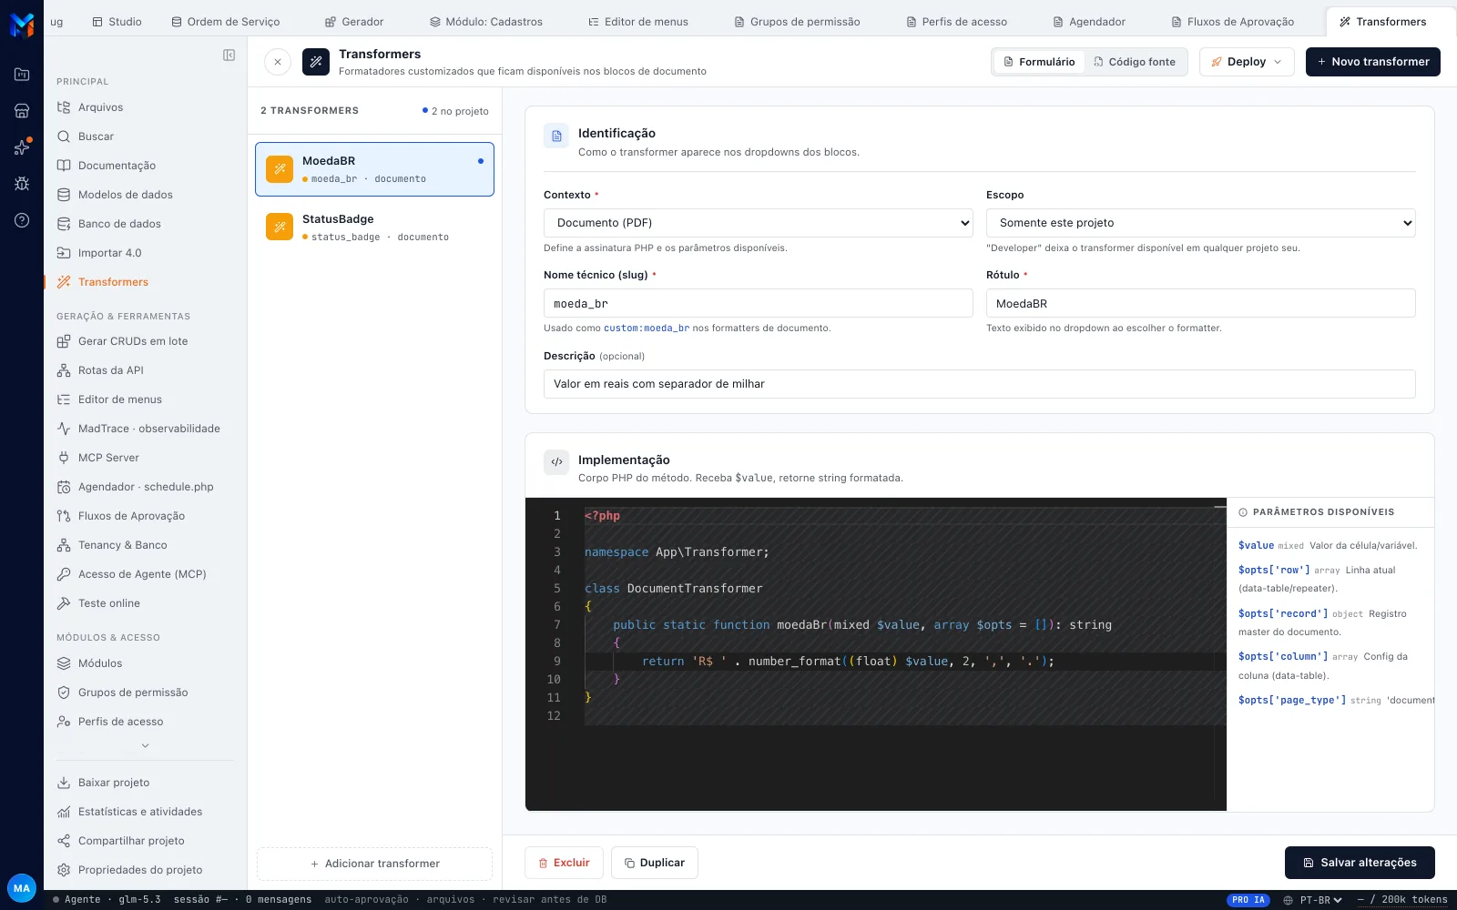Switch to the Agendador tab

click(x=1089, y=22)
